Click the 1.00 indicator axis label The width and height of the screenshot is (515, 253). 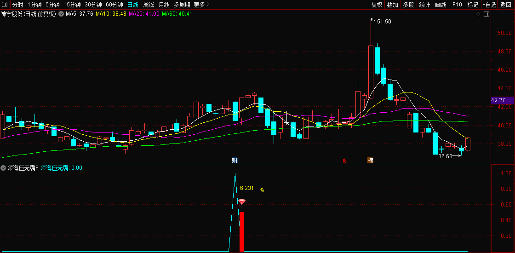pos(506,173)
